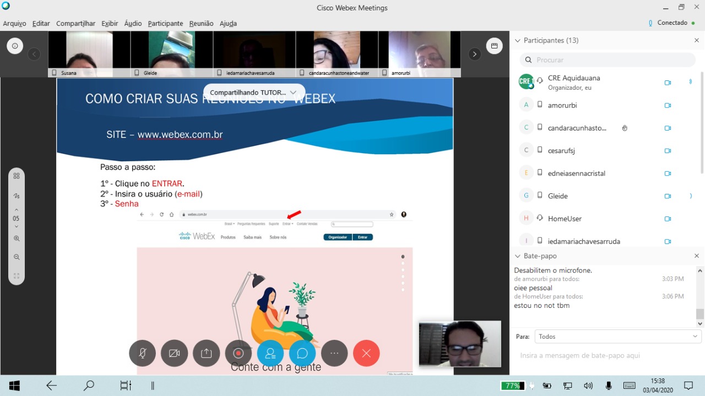705x396 pixels.
Task: Click the chat message input field
Action: (608, 356)
